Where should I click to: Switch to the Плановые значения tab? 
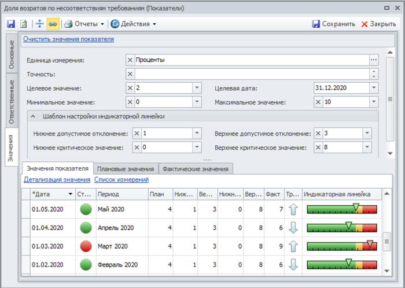(126, 169)
